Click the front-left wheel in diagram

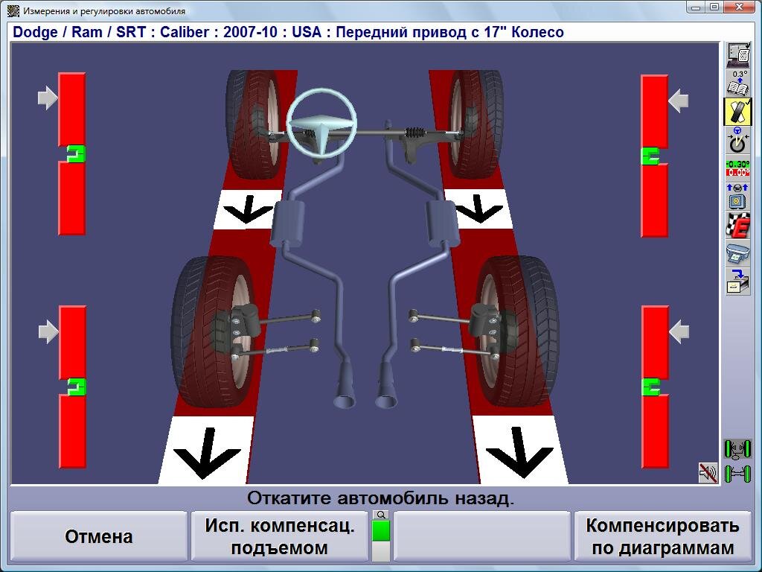253,124
